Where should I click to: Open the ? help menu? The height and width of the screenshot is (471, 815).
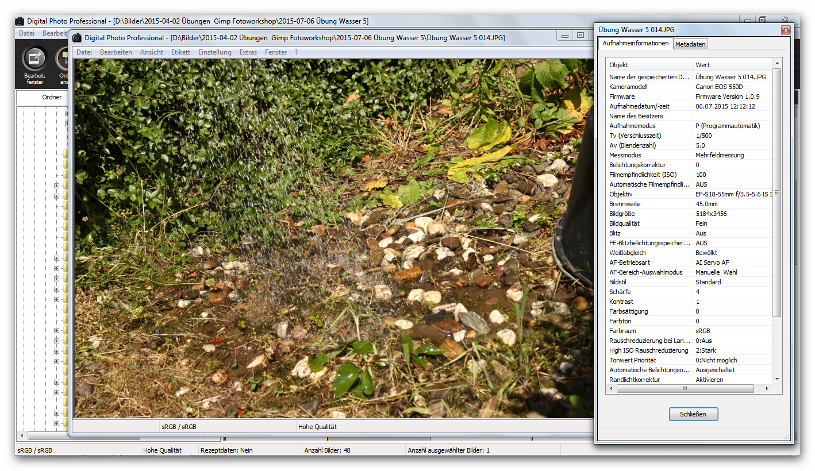pyautogui.click(x=297, y=52)
